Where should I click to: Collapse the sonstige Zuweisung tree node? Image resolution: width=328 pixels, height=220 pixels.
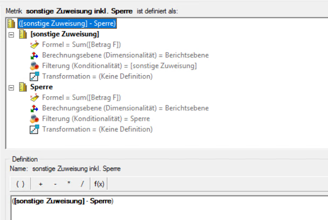point(11,34)
